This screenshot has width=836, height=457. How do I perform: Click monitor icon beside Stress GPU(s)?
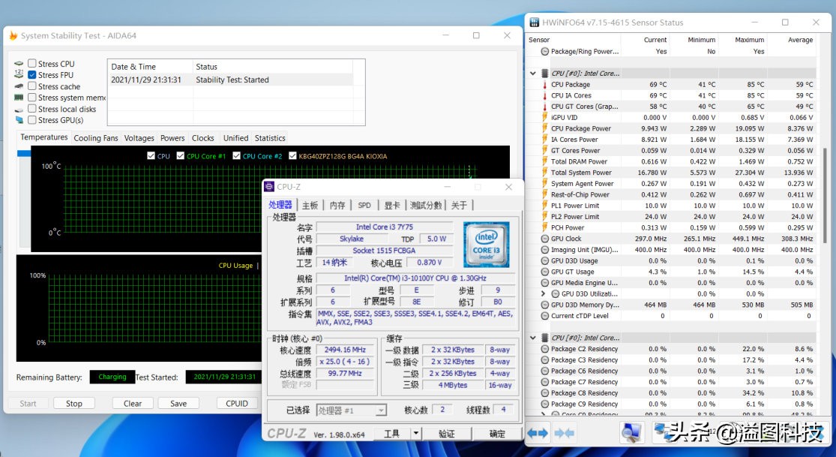(19, 120)
